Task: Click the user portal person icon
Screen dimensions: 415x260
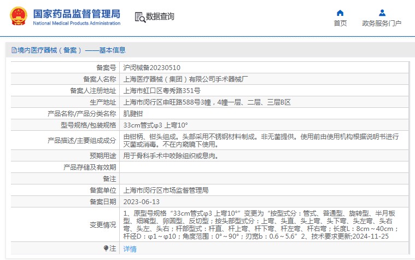Action: click(x=382, y=13)
